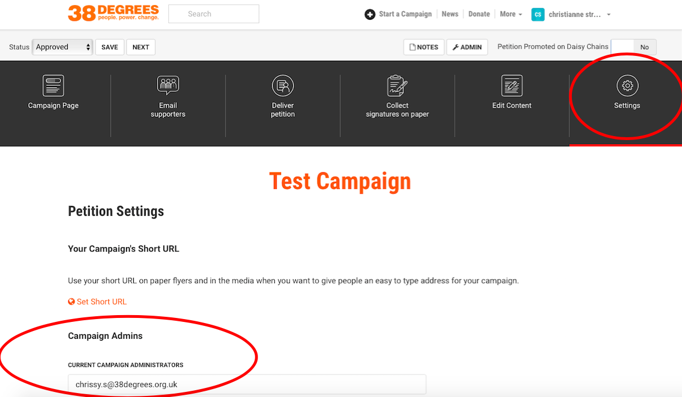Open the Status dropdown showing Approved
This screenshot has height=397, width=682.
62,47
